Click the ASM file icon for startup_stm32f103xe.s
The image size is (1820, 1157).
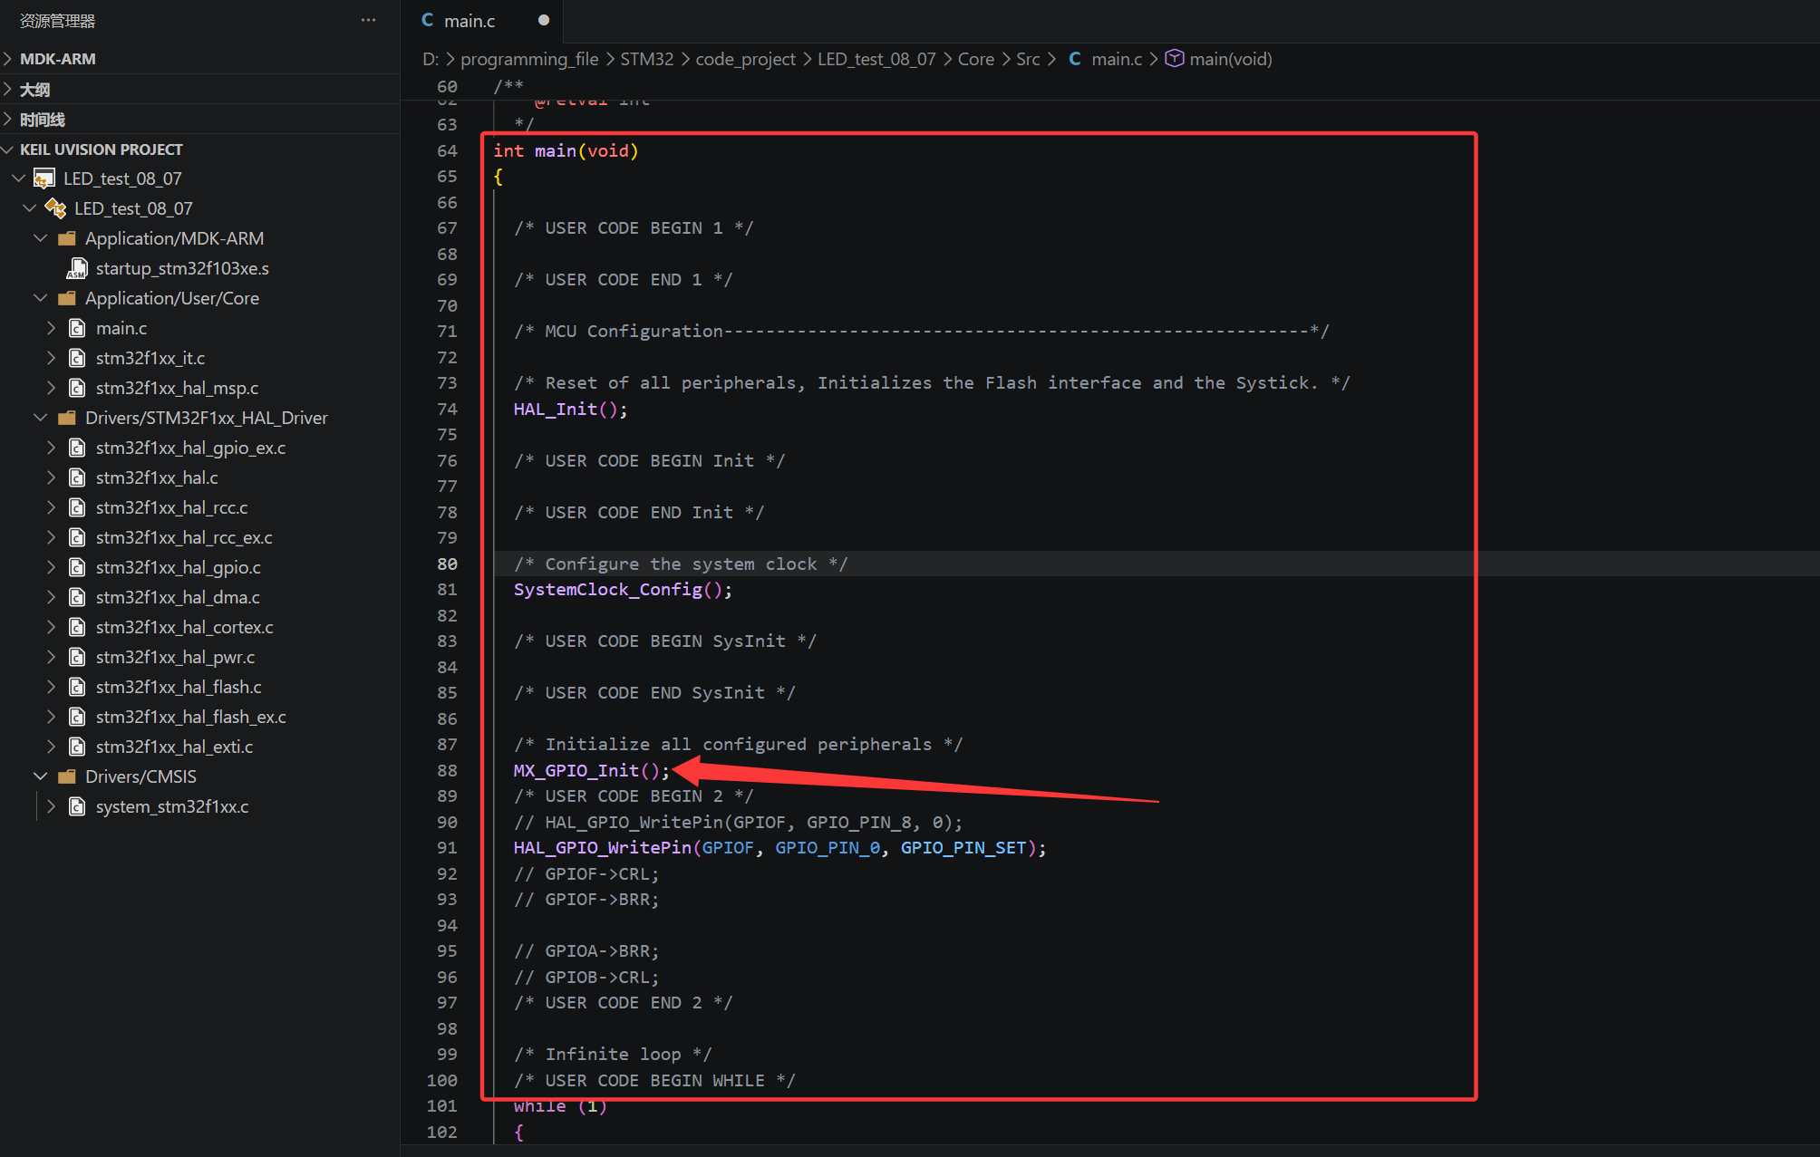pyautogui.click(x=77, y=268)
